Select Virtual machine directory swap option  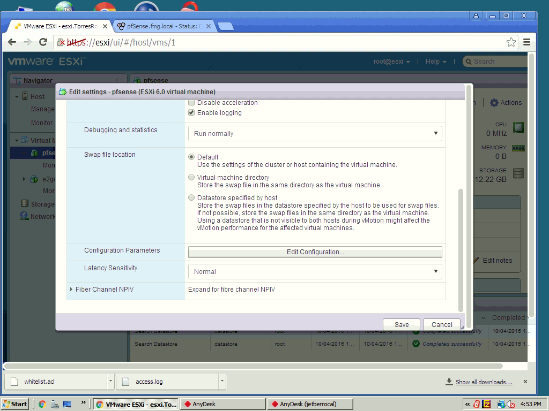coord(191,177)
